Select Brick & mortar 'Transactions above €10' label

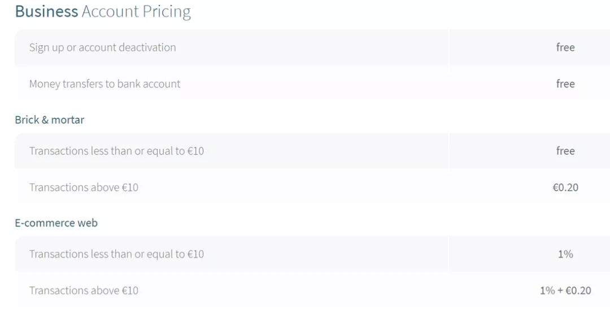84,187
